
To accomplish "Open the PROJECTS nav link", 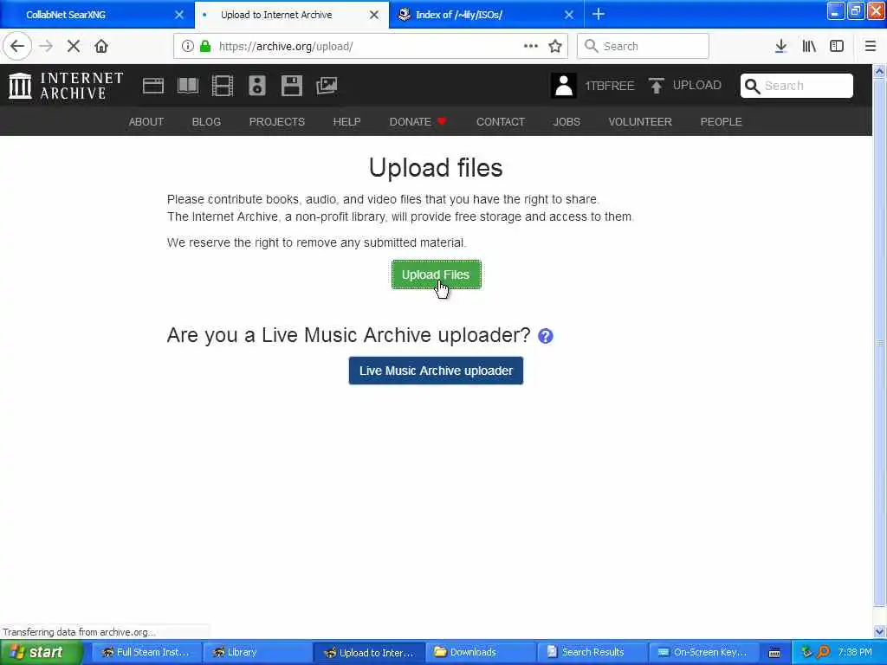I will click(x=276, y=121).
